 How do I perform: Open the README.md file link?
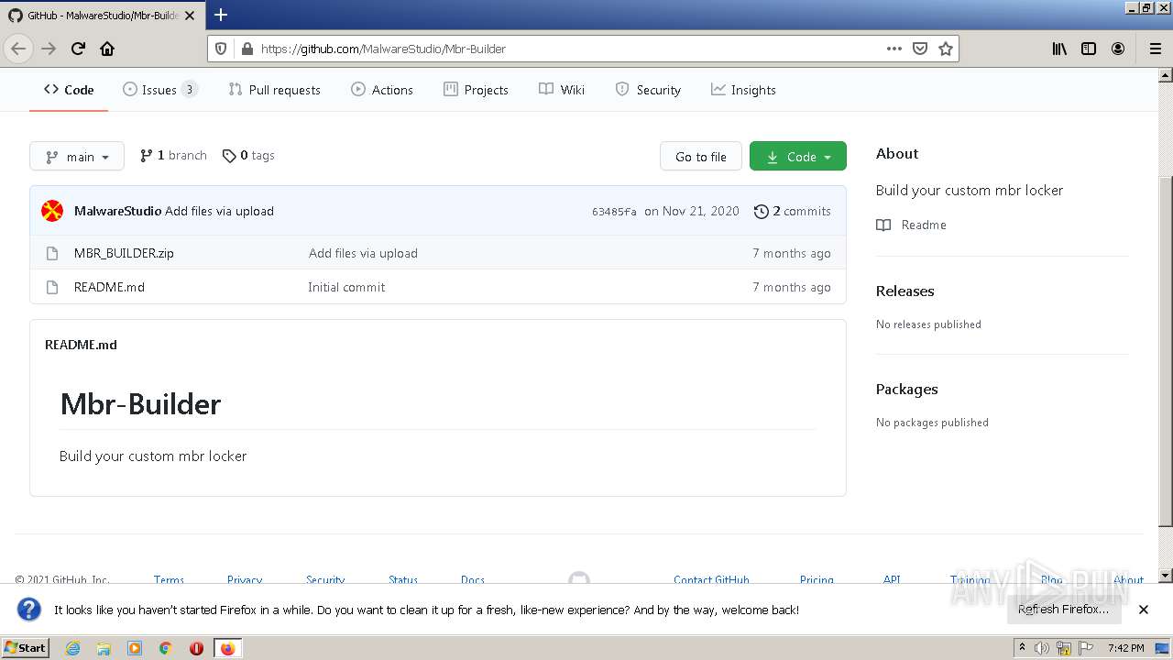click(x=109, y=287)
